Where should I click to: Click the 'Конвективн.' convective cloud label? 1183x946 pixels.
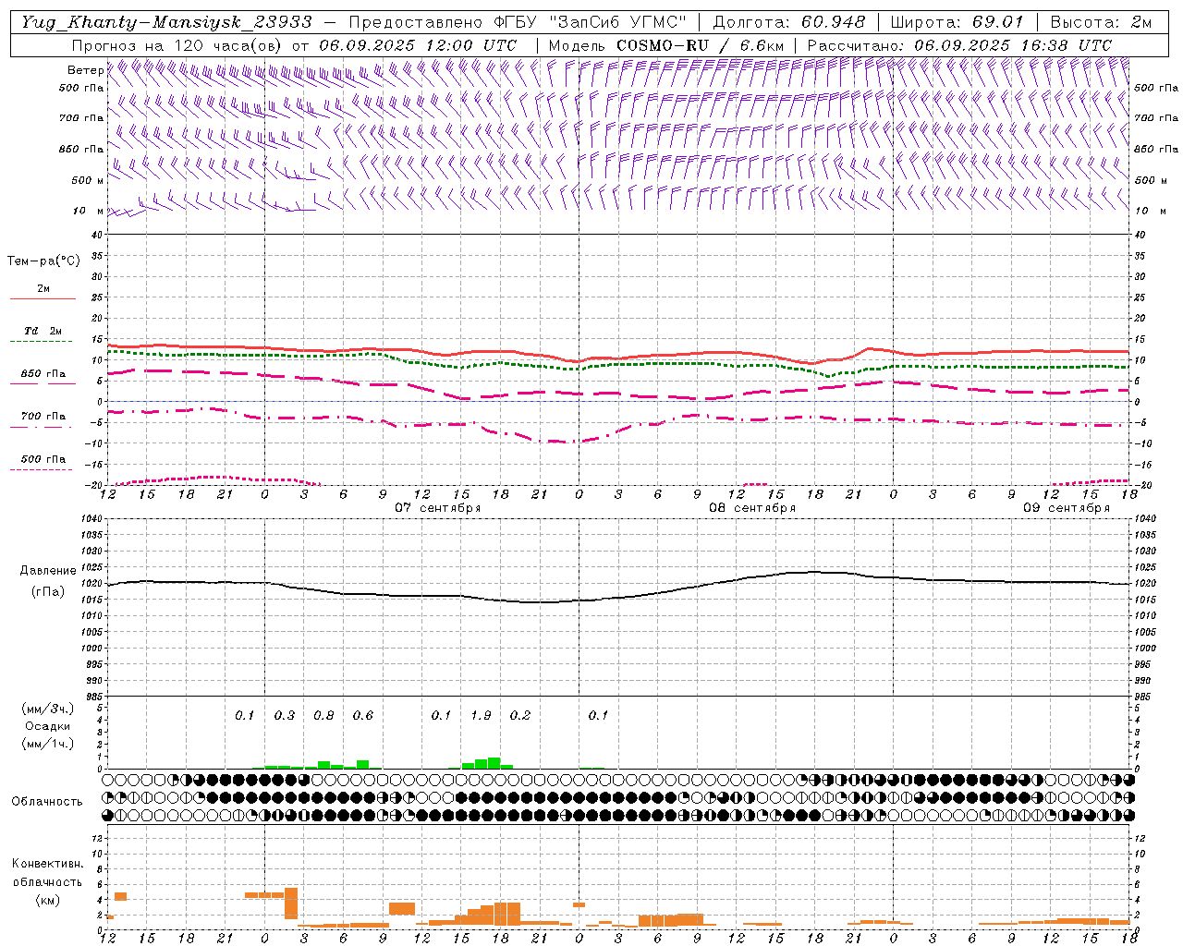coord(47,864)
